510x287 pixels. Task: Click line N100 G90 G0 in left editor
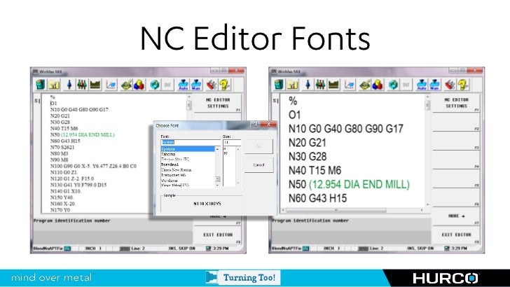tap(93, 166)
